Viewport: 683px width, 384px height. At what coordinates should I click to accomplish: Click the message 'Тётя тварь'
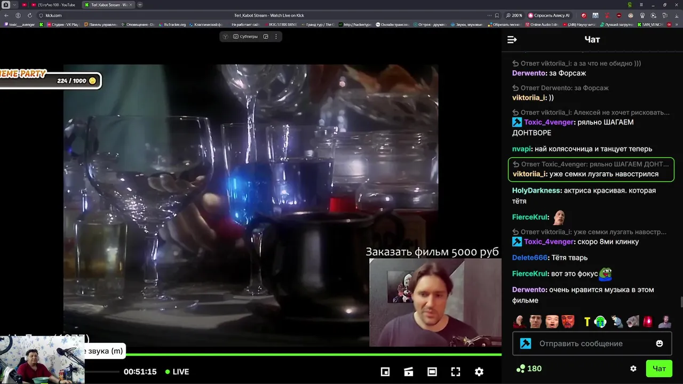(x=569, y=258)
